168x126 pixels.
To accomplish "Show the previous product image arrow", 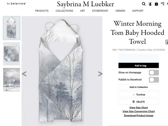I will pos(24,74).
